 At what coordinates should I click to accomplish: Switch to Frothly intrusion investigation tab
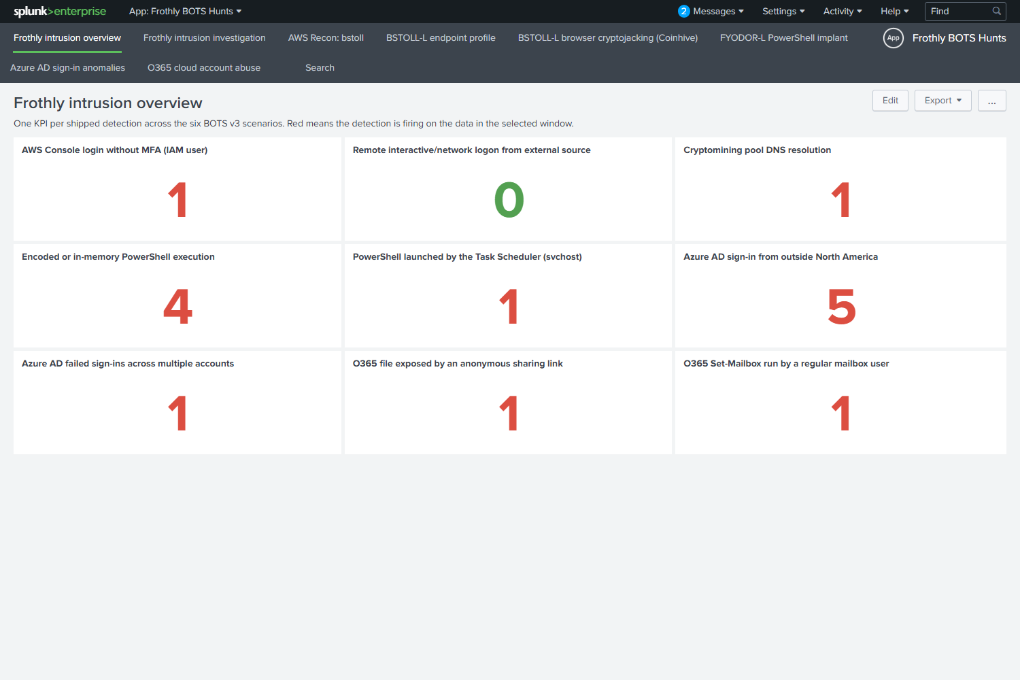(205, 38)
